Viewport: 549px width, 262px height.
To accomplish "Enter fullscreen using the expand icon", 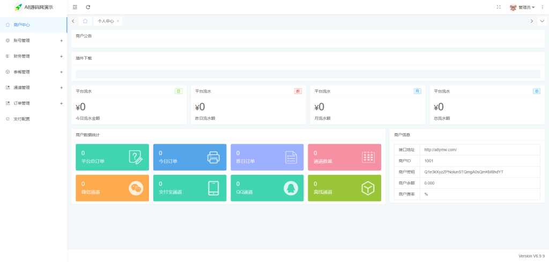I will pos(499,7).
